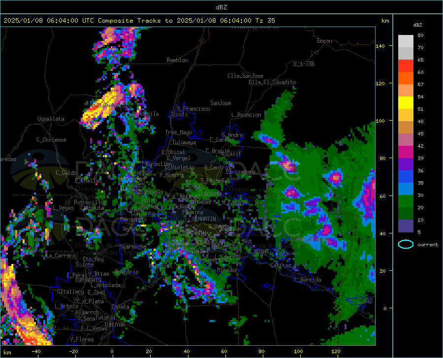Click the cyan current-track ellipse icon
Screen dimensions: 443x358
(x=406, y=244)
